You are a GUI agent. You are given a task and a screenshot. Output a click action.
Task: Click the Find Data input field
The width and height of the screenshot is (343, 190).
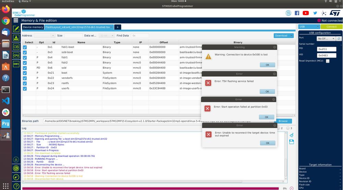[140, 36]
